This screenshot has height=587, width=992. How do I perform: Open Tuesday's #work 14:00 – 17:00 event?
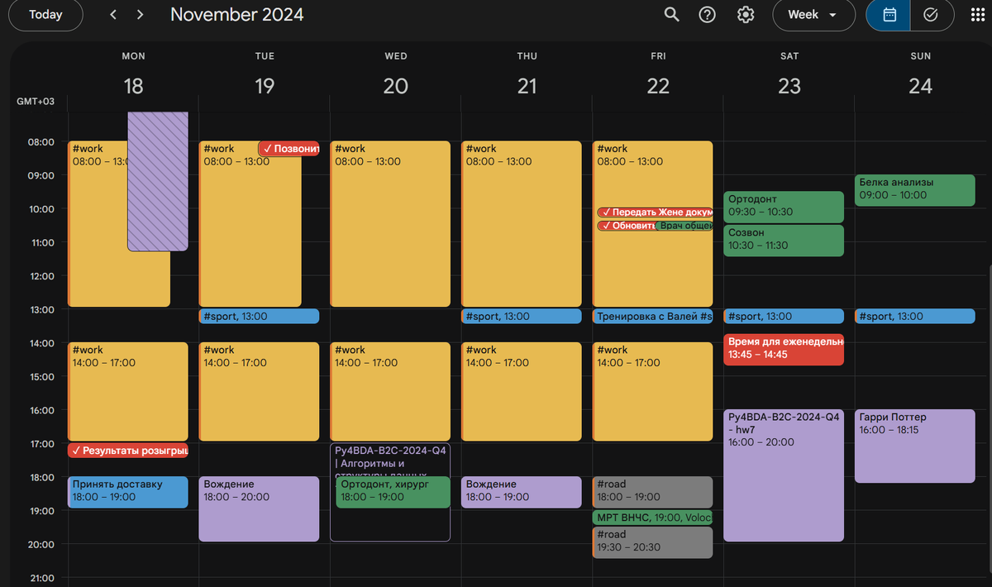(x=259, y=391)
